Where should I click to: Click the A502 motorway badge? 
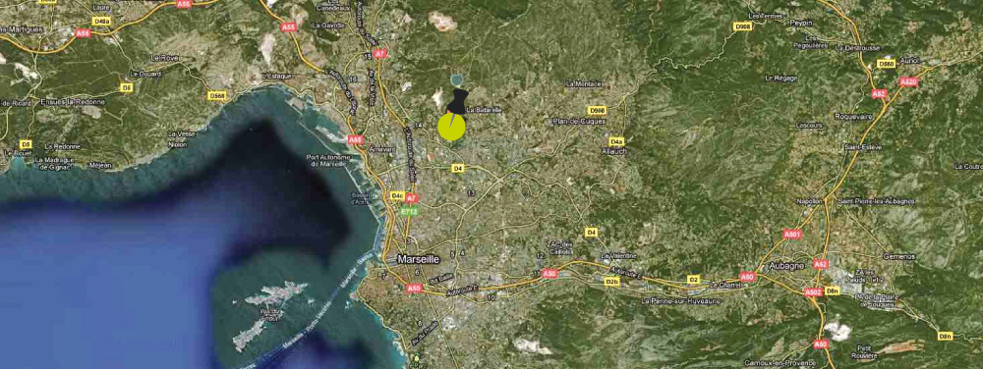click(813, 292)
